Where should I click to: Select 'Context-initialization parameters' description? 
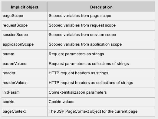click(78, 92)
